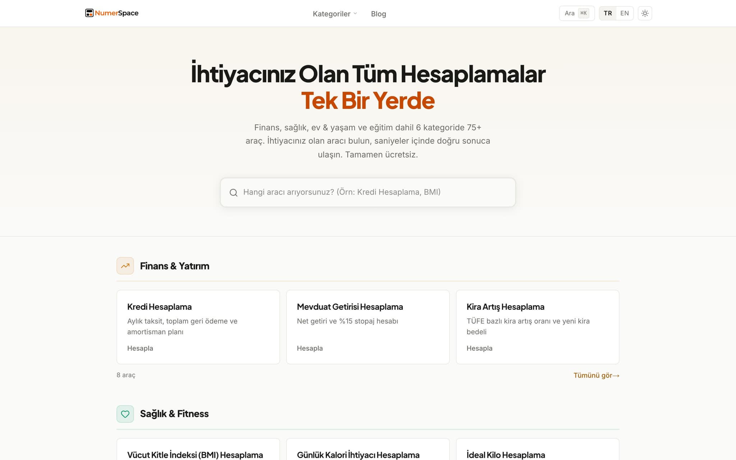736x460 pixels.
Task: Click the NumerSpace logo
Action: point(112,13)
